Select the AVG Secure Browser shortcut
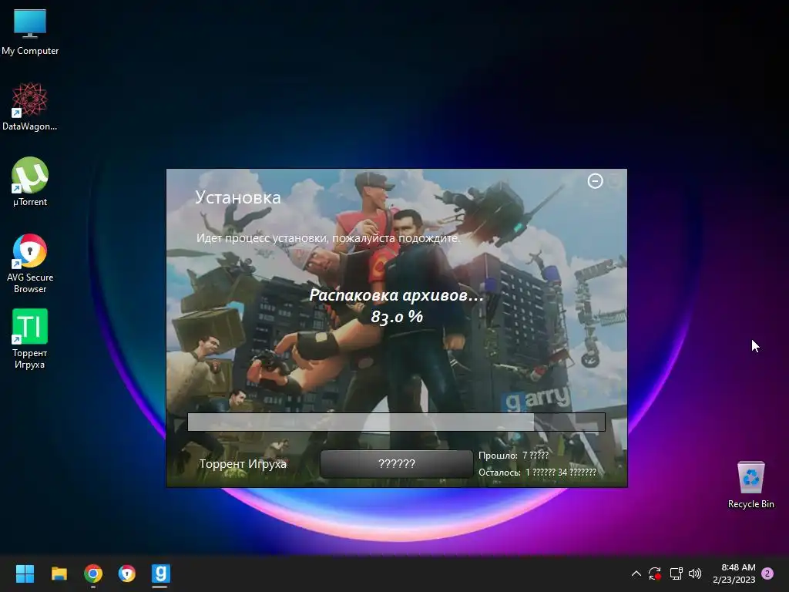 [30, 264]
